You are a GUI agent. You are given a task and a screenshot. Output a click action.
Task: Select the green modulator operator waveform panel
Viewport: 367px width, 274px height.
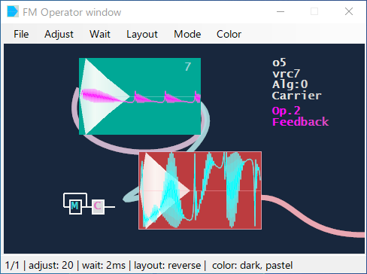tap(140, 96)
